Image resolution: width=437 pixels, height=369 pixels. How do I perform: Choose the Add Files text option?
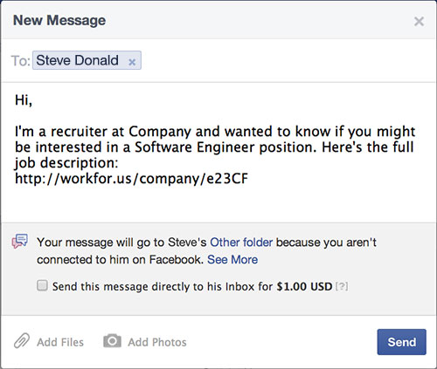coord(60,342)
